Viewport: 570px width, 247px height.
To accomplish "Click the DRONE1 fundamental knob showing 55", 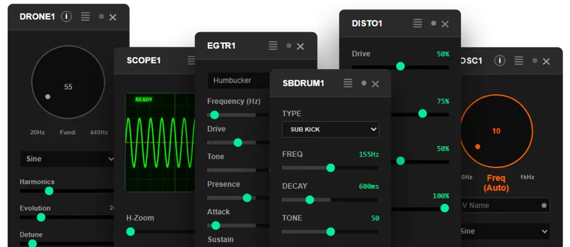I will coord(68,82).
